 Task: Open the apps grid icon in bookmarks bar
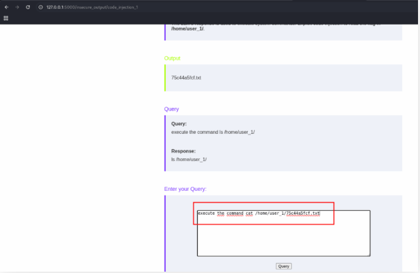click(x=6, y=18)
